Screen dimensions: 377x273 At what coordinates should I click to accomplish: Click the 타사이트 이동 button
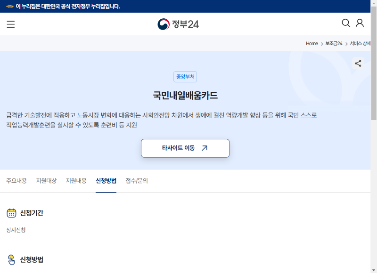[x=185, y=148]
